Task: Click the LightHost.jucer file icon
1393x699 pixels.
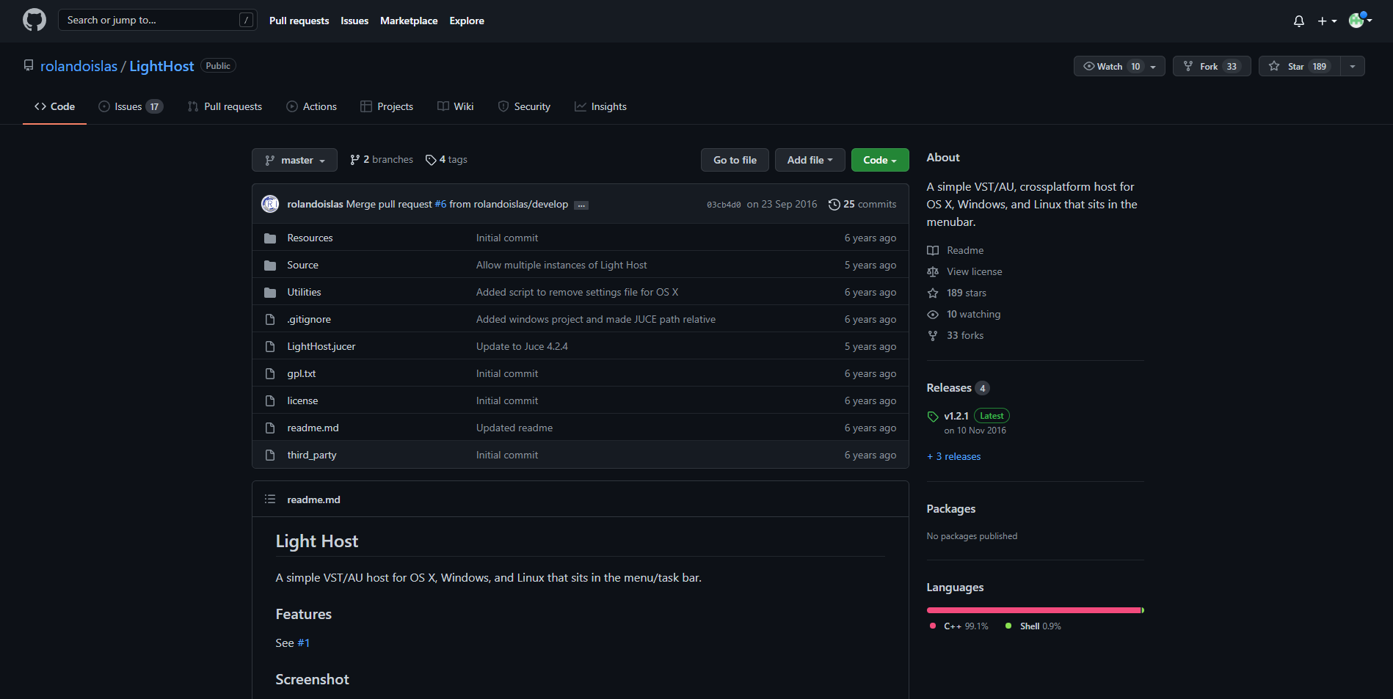Action: (x=270, y=346)
